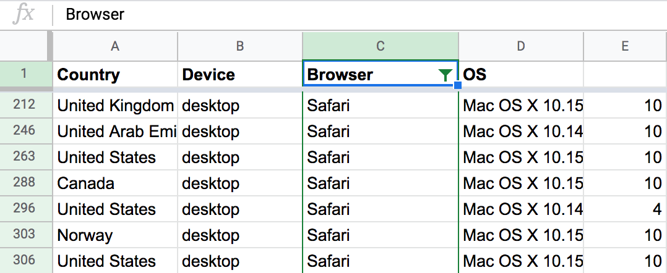Click the Norway cell
The image size is (667, 273).
115,235
